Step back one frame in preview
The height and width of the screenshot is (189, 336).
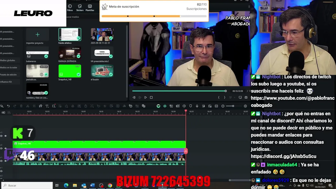point(134,97)
